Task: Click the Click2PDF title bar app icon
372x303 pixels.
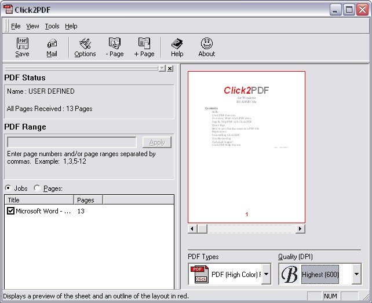Action: pos(8,9)
